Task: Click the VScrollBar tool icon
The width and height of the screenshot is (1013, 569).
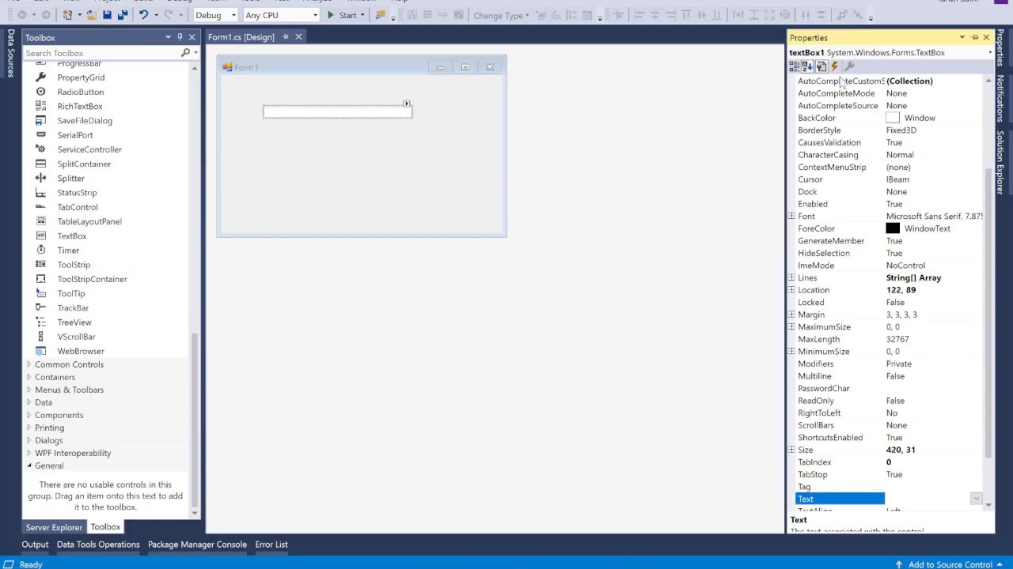Action: coord(40,337)
